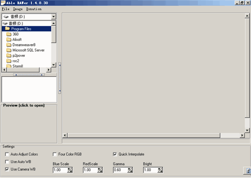
Task: Click folder tree scroll down arrow
Action: [54, 65]
